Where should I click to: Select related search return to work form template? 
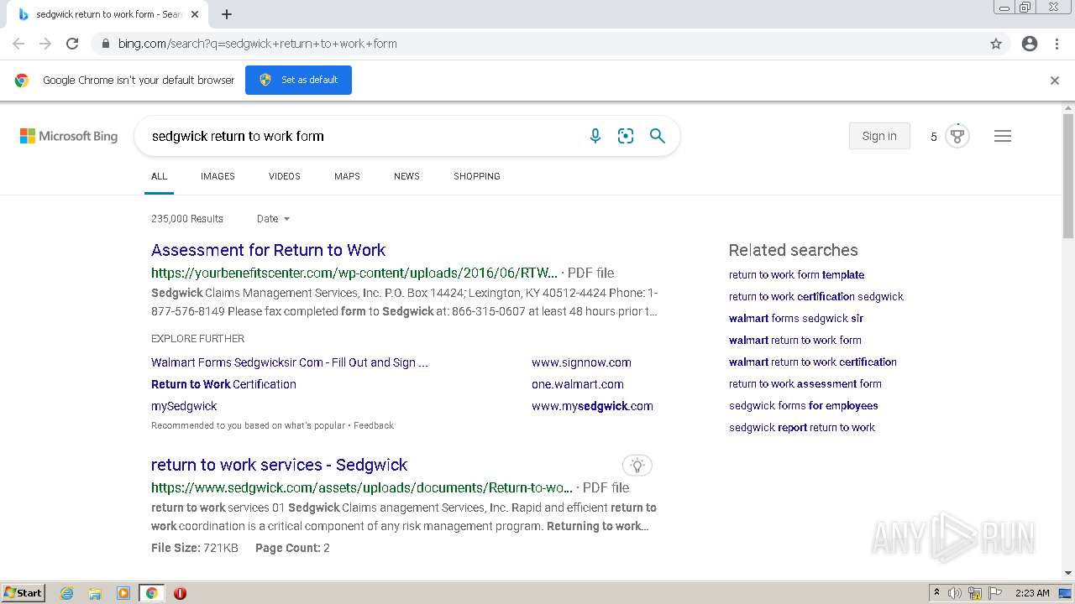click(796, 274)
